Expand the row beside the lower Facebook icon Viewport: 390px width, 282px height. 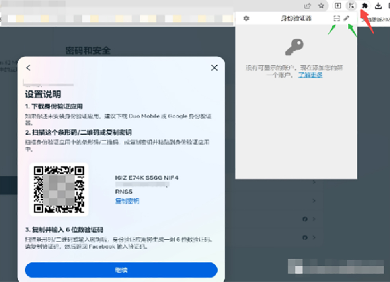tap(314, 238)
